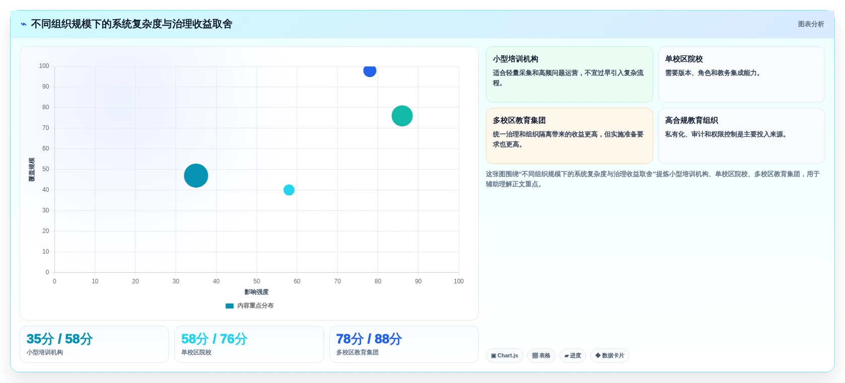The width and height of the screenshot is (845, 383).
Task: Click the description starting 适合轻量采集和高频问题运营
Action: coord(568,78)
